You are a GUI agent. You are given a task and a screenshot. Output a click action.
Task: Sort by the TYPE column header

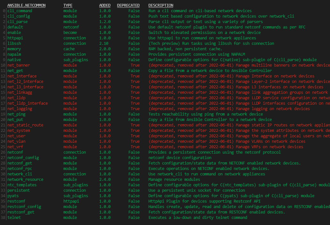point(67,5)
